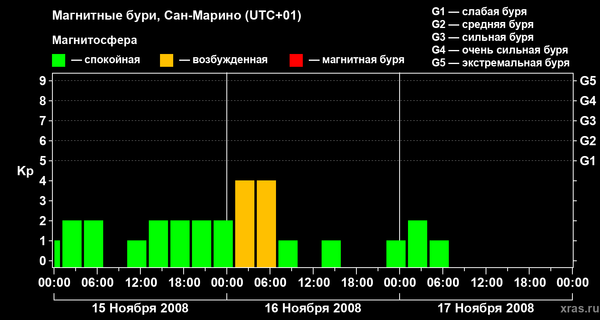600x320 pixels.
Task: Click the green "спокойная" legend swatch
Action: (x=58, y=60)
